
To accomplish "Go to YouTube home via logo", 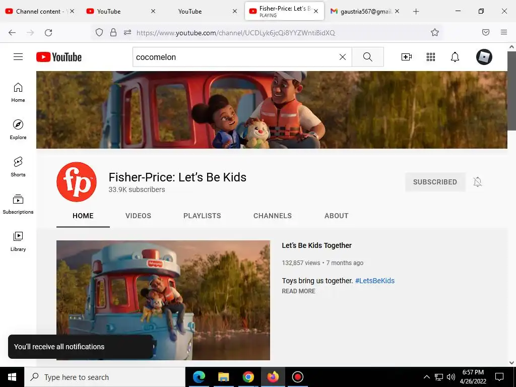I will (59, 57).
